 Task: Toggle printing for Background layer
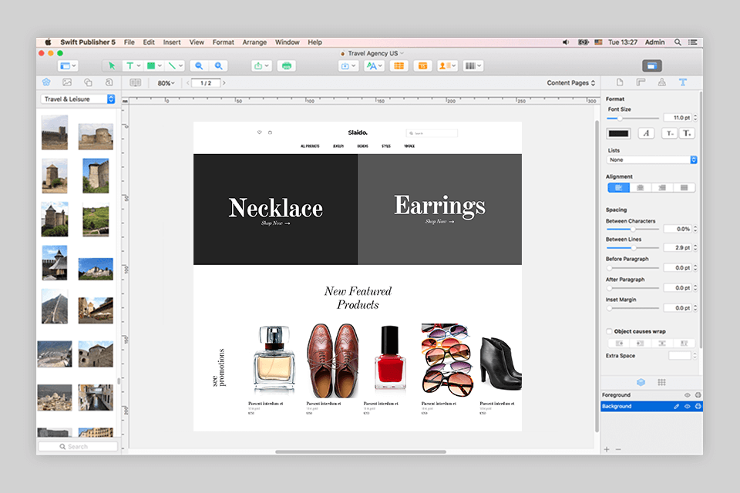coord(698,406)
